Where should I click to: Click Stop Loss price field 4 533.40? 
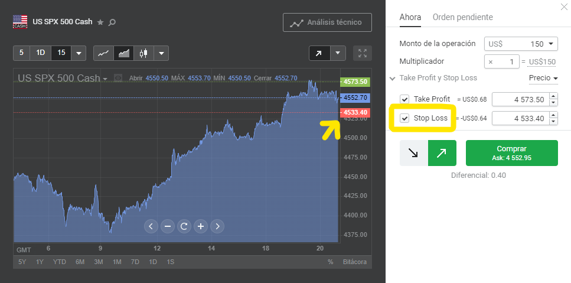(x=520, y=118)
